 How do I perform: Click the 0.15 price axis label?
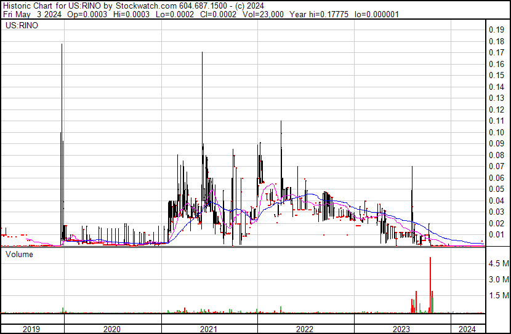tap(496, 75)
